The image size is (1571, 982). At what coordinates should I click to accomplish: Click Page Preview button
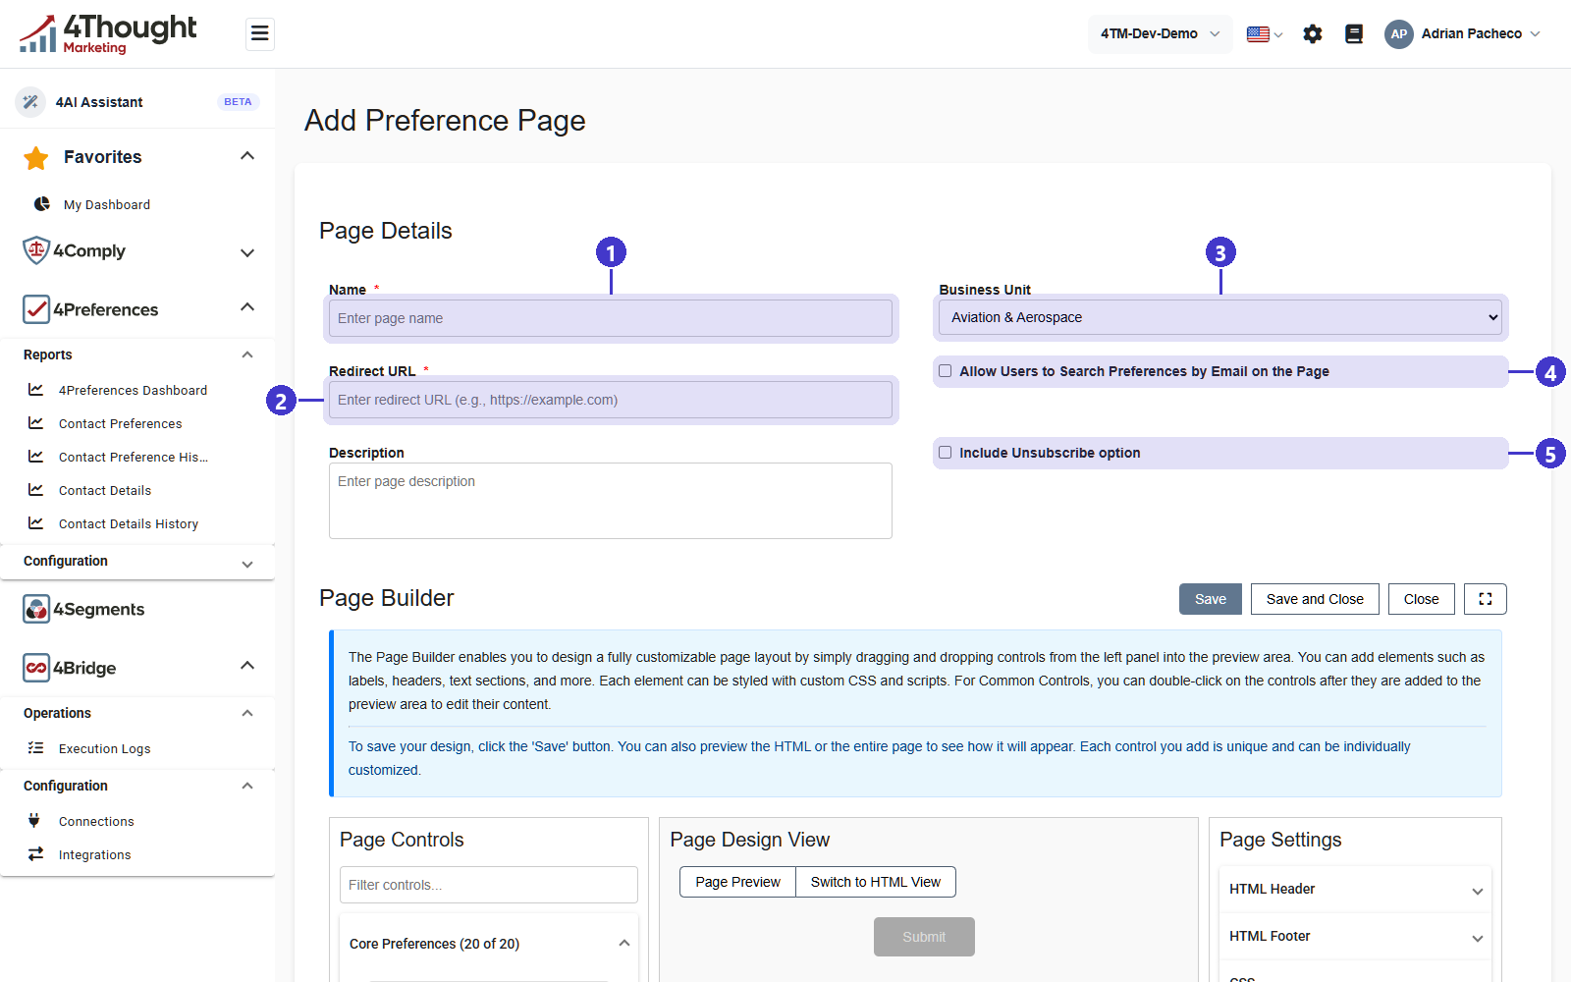coord(737,882)
